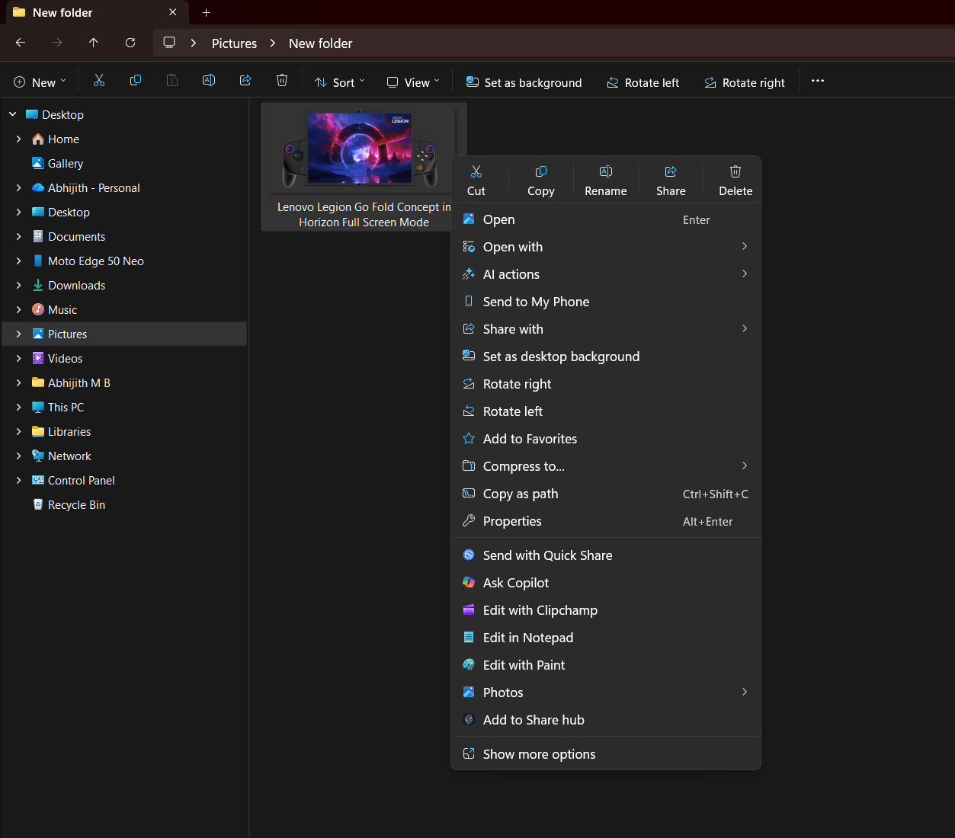Click the up navigation arrow
This screenshot has height=838, width=955.
click(93, 43)
